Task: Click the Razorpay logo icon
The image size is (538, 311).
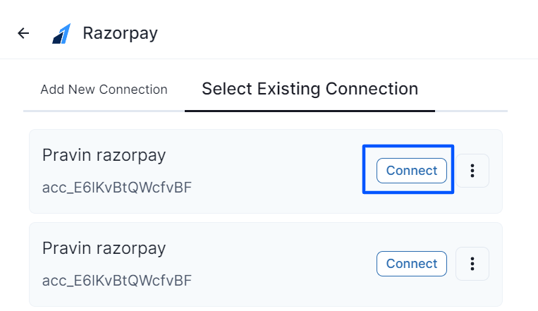Action: (x=61, y=33)
